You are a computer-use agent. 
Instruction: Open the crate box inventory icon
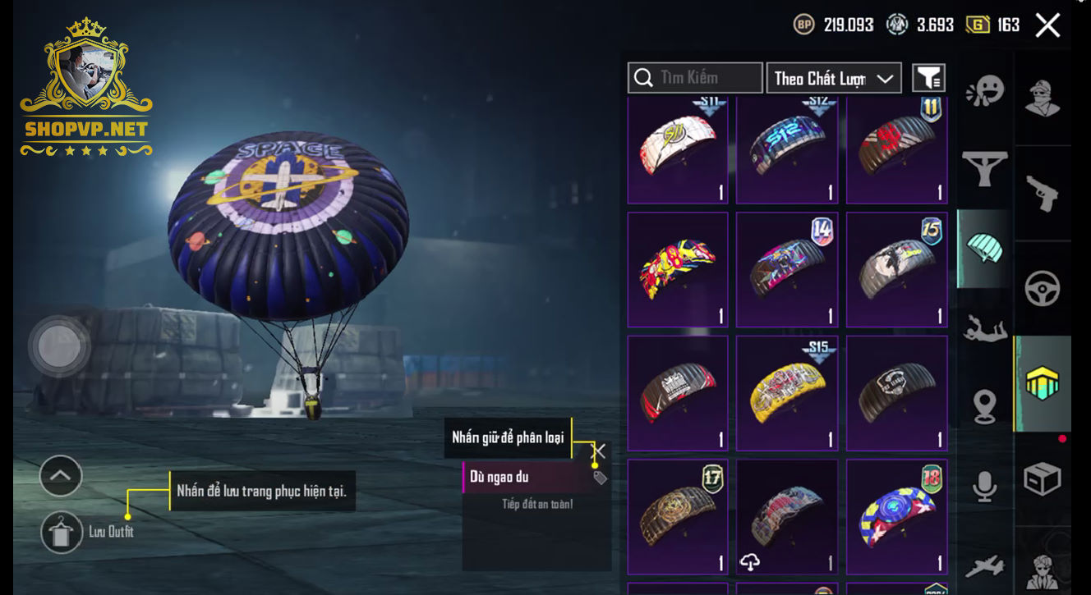(1042, 479)
